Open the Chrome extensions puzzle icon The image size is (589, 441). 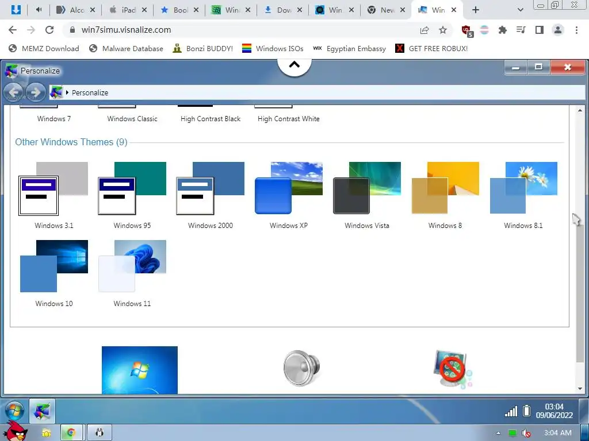click(502, 30)
